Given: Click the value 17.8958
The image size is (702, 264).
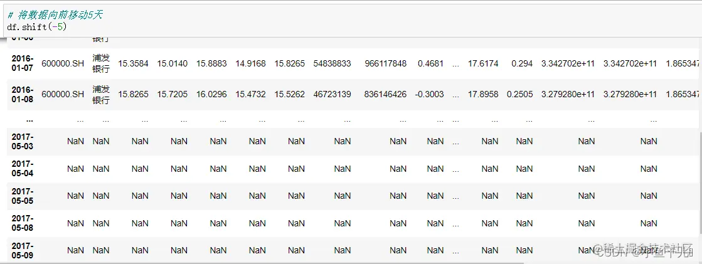Looking at the screenshot, I should point(483,95).
